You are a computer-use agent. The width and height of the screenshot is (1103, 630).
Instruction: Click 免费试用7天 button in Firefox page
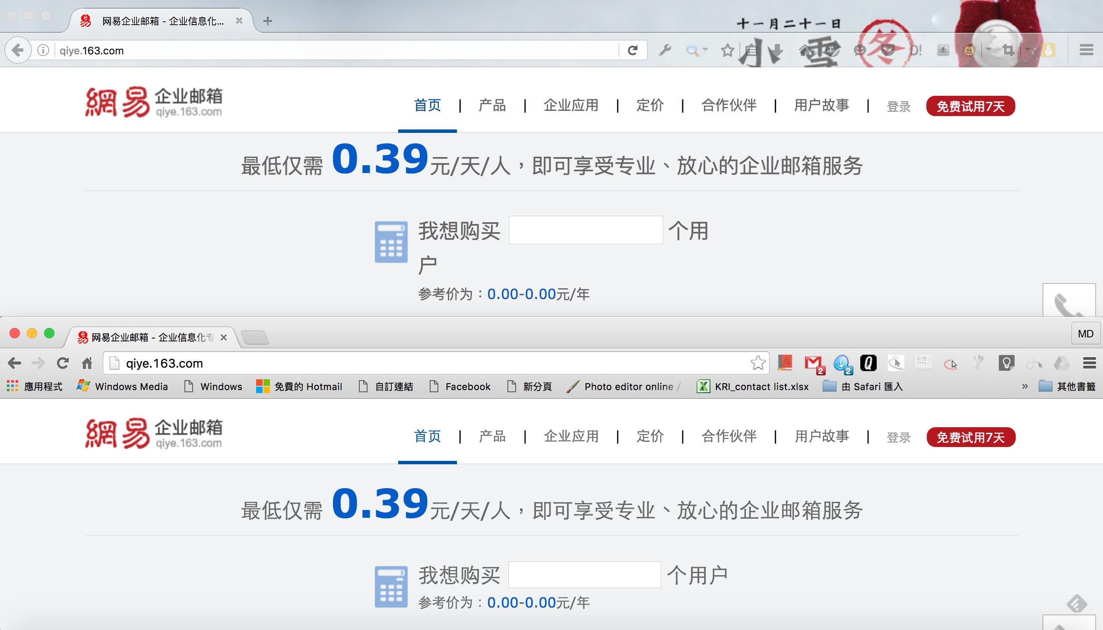970,106
